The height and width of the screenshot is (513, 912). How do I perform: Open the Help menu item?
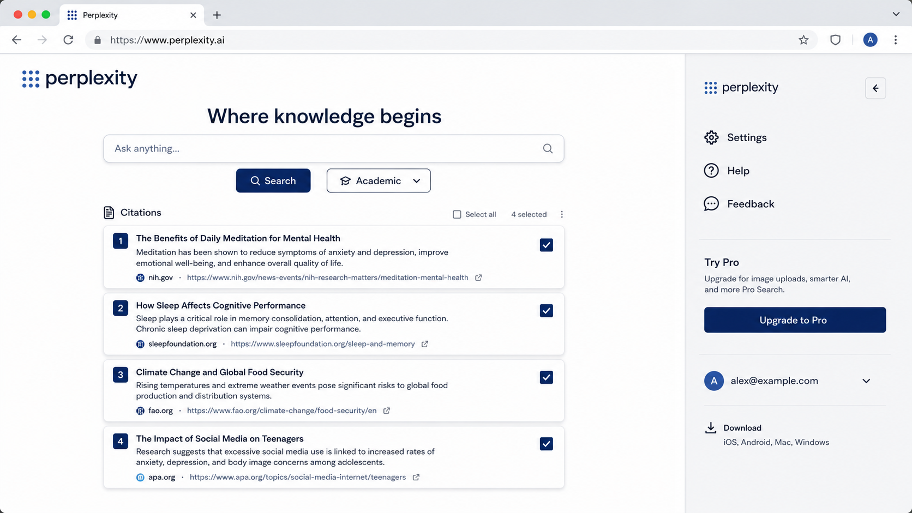[727, 171]
